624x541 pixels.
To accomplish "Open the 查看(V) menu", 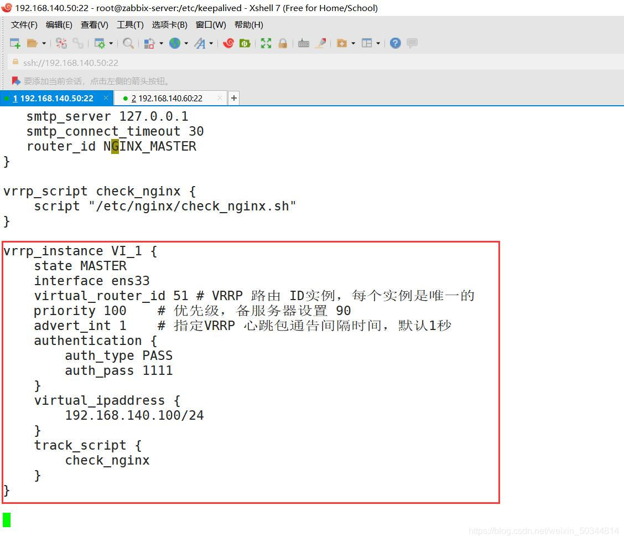I will tap(94, 25).
